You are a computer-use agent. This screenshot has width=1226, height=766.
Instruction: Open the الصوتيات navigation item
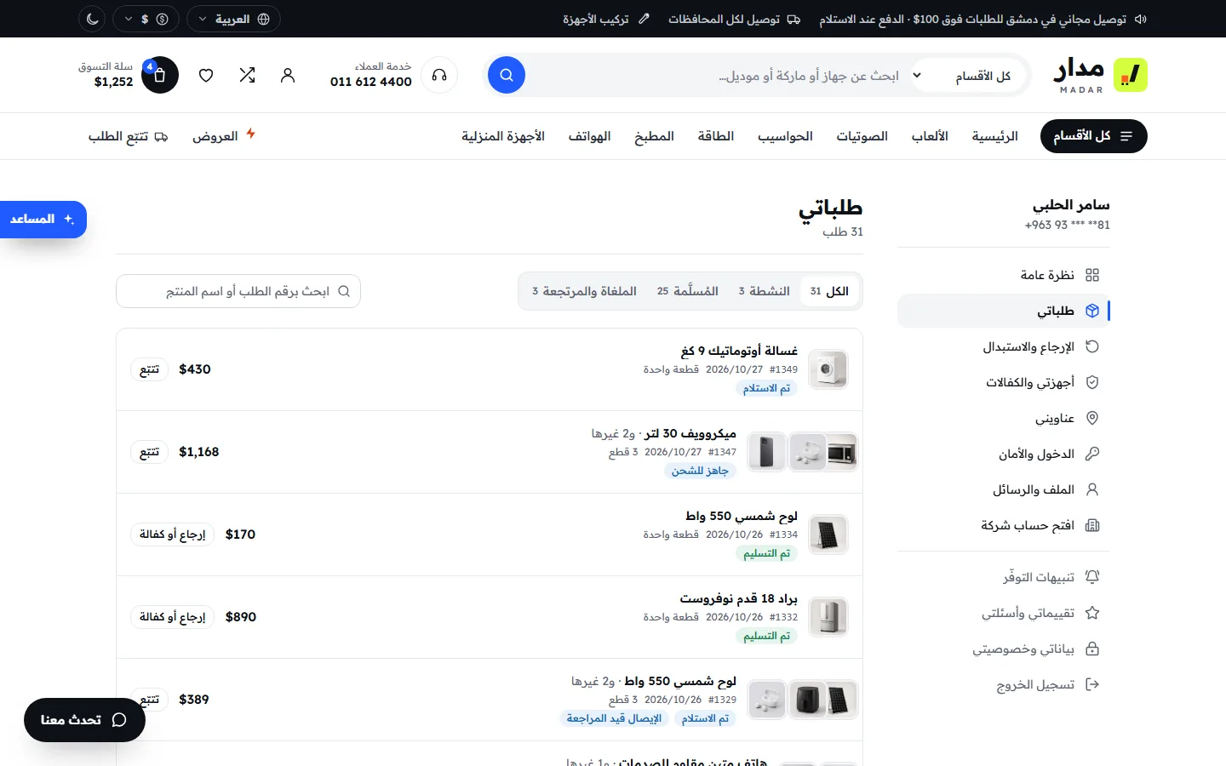click(862, 136)
